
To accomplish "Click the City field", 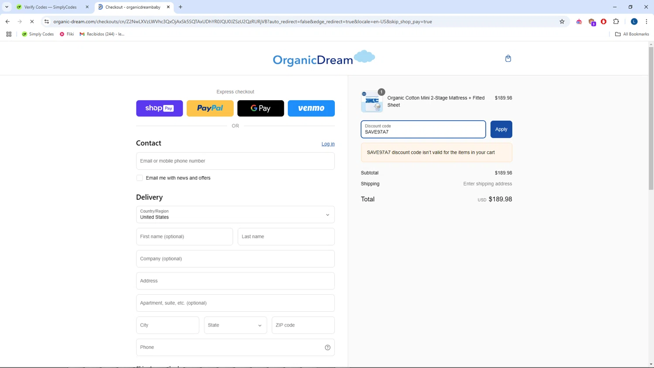I will pos(167,325).
